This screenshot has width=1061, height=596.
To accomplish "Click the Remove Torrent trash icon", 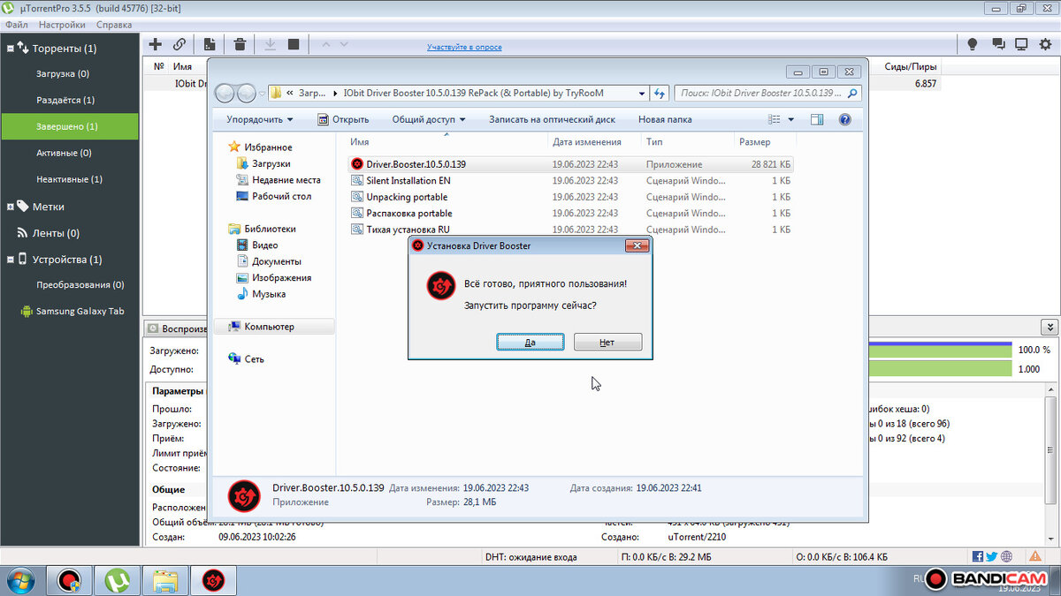I will click(240, 44).
